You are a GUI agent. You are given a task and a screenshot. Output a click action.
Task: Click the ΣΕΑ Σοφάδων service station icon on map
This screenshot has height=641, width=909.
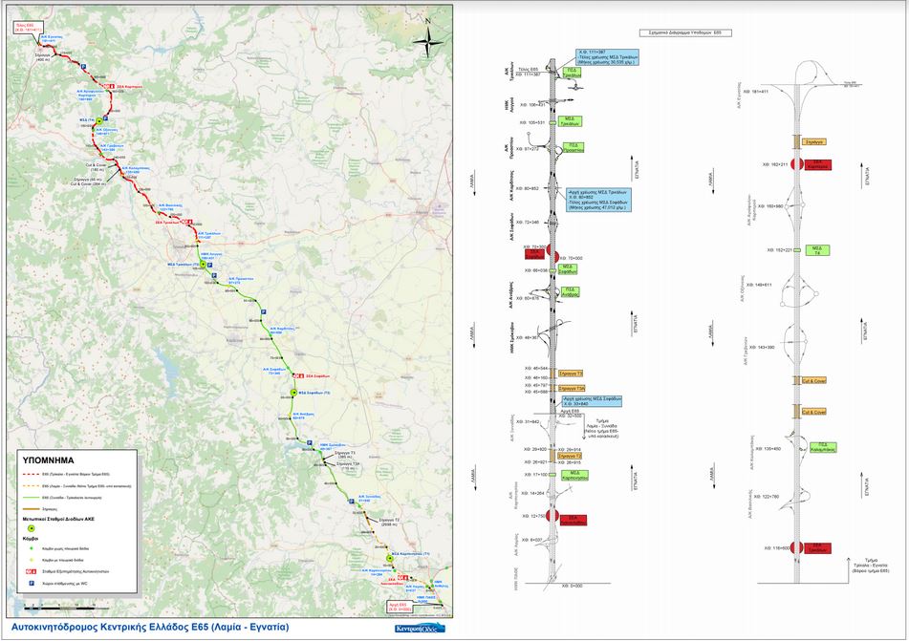pyautogui.click(x=298, y=375)
